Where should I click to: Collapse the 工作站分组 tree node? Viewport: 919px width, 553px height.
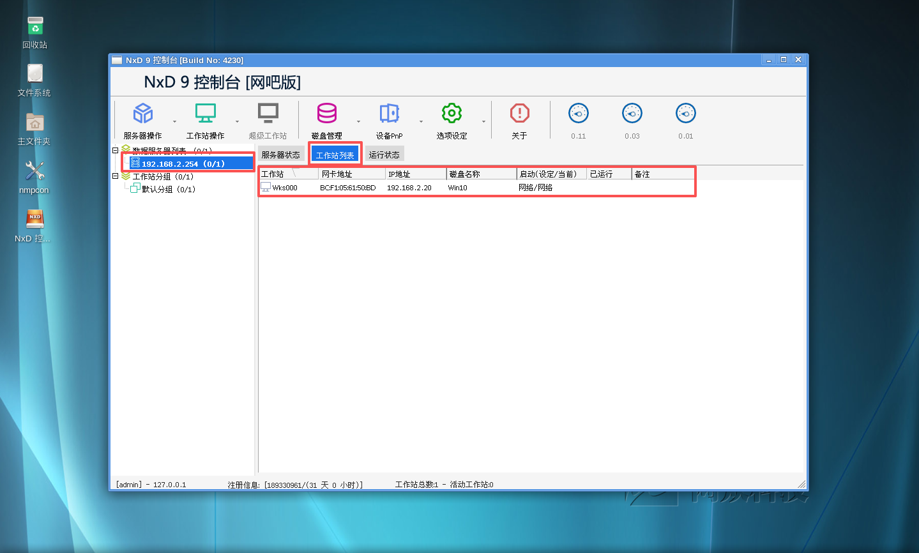[116, 176]
